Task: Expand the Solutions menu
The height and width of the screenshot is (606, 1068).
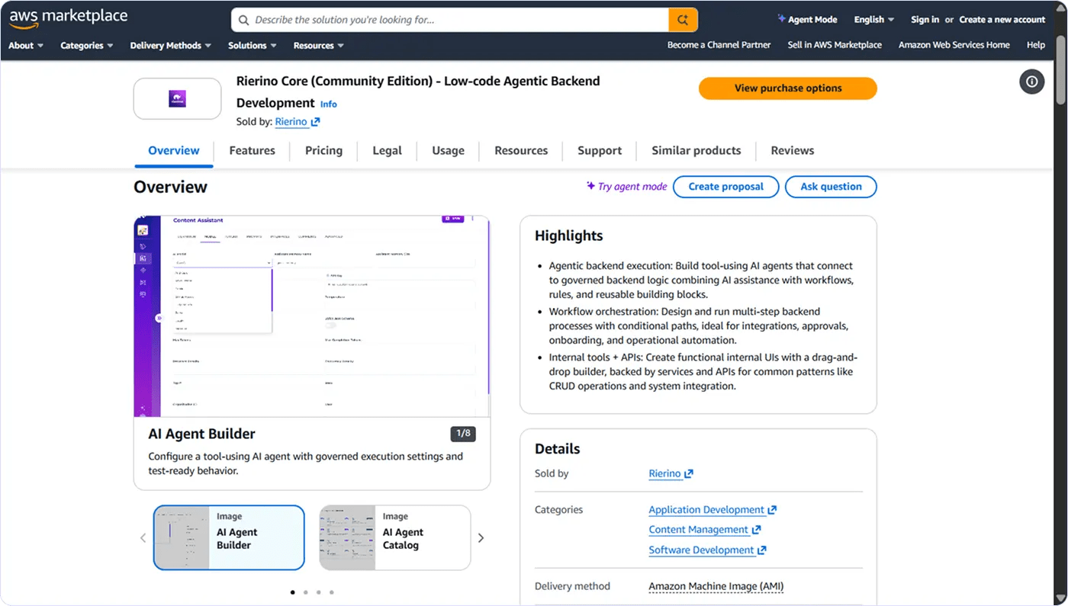Action: coord(253,46)
